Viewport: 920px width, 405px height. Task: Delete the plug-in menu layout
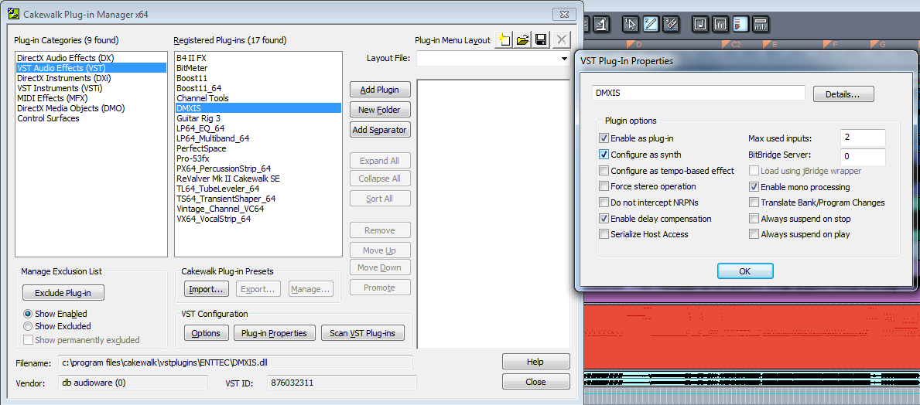tap(562, 40)
